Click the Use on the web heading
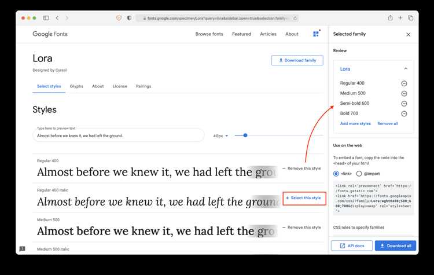Viewport: 434px width, 275px height. pyautogui.click(x=348, y=145)
